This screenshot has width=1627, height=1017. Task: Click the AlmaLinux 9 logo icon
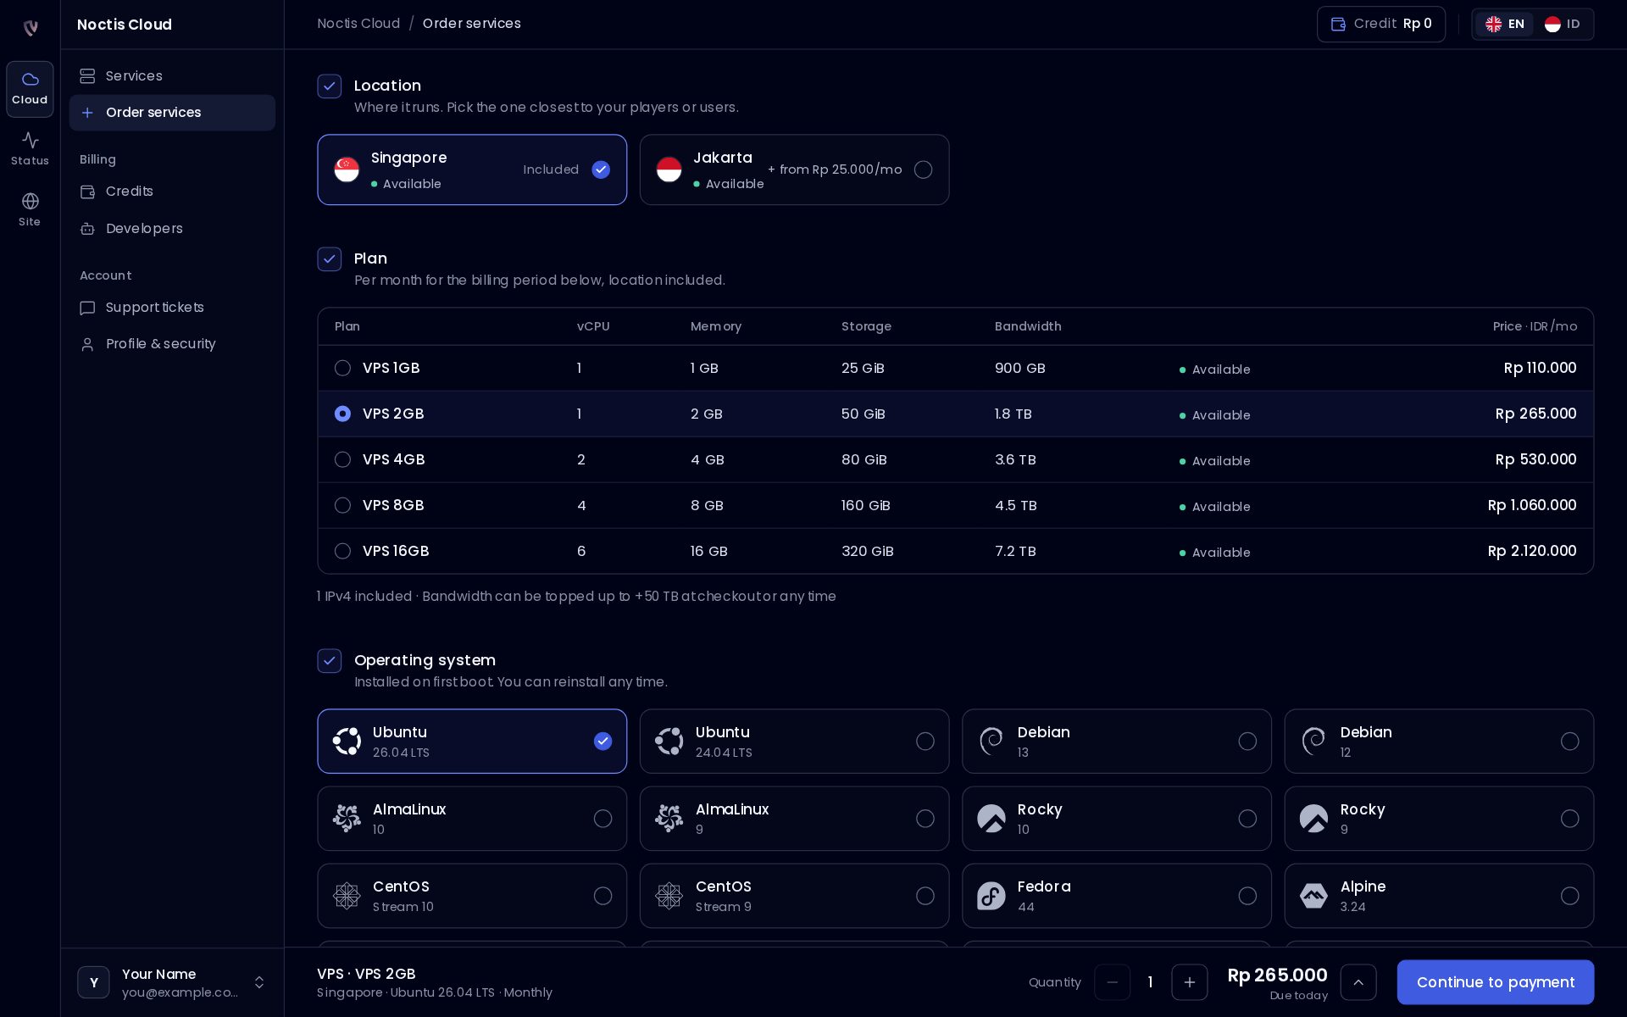[669, 818]
